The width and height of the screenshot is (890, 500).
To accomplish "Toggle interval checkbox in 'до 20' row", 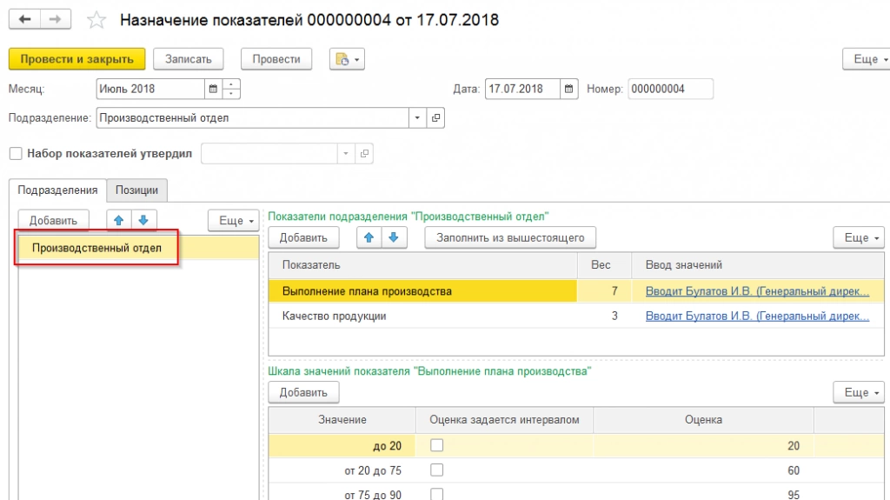I will (436, 445).
